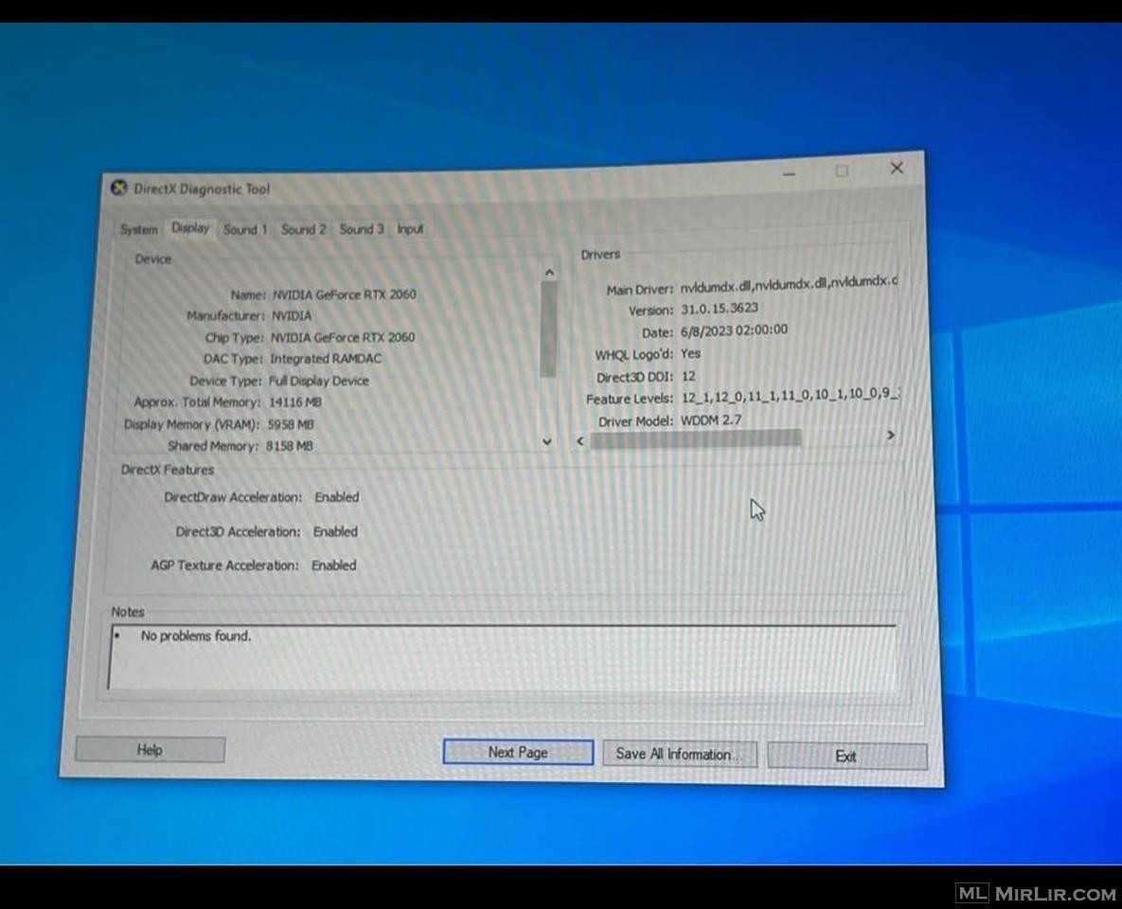Image resolution: width=1122 pixels, height=909 pixels.
Task: Click Device list scroll up arrow
Action: coord(549,272)
